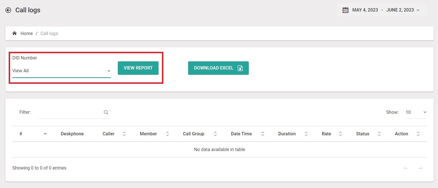Click the MAY 4, 2023 start date
Screen dimensions: 438x188
(x=365, y=10)
